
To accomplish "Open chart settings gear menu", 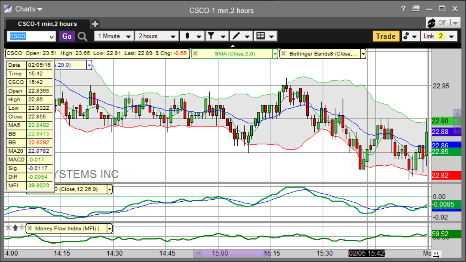I will 410,36.
